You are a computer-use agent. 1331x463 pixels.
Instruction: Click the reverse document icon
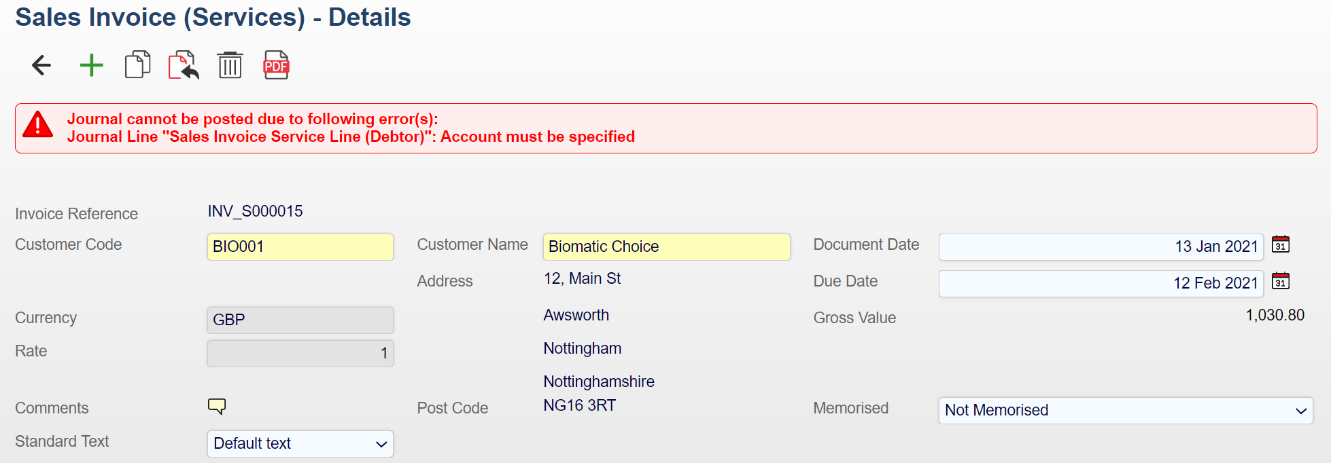click(184, 65)
